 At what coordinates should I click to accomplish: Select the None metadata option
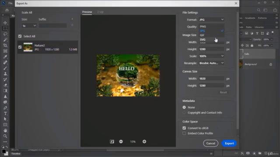coord(184,107)
